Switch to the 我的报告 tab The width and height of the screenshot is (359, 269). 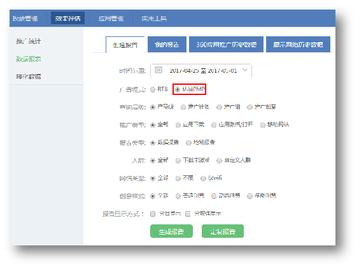click(x=167, y=44)
